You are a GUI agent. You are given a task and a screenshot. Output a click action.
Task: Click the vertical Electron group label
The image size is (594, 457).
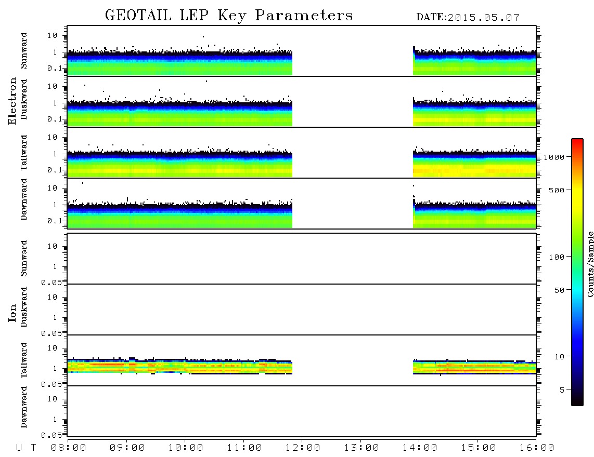tap(12, 101)
